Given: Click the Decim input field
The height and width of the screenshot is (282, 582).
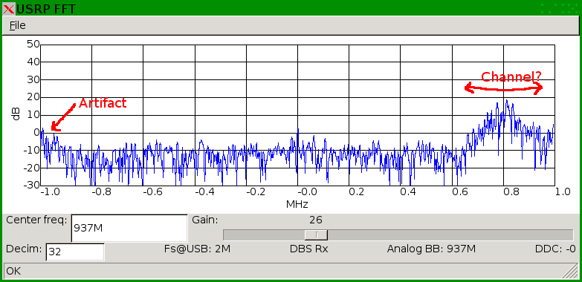Looking at the screenshot, I should (75, 252).
